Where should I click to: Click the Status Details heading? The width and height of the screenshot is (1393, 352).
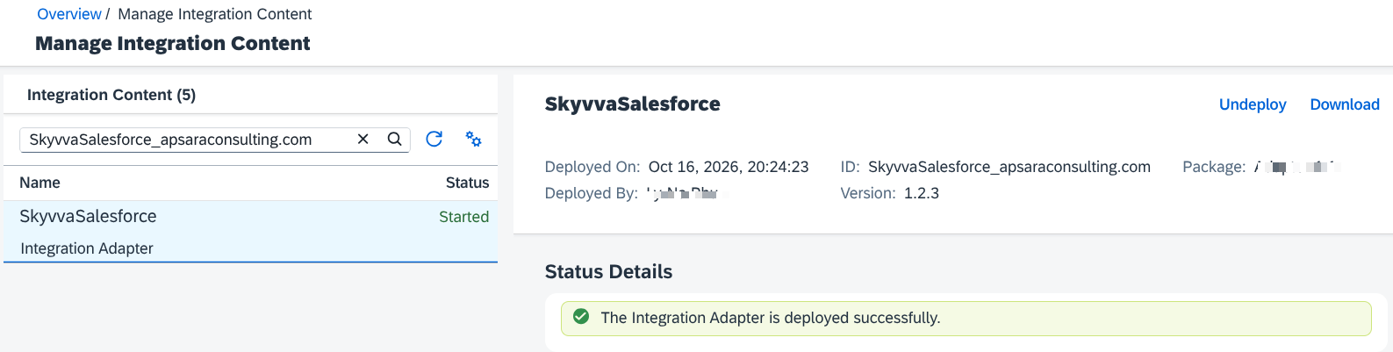pyautogui.click(x=608, y=272)
